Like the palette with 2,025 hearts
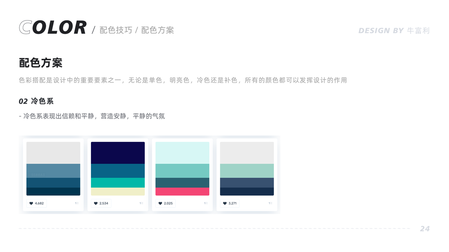Screen dimensions: 449x252 (165, 203)
